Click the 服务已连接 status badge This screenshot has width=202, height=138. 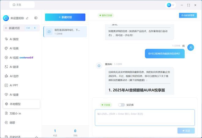[x=106, y=15]
